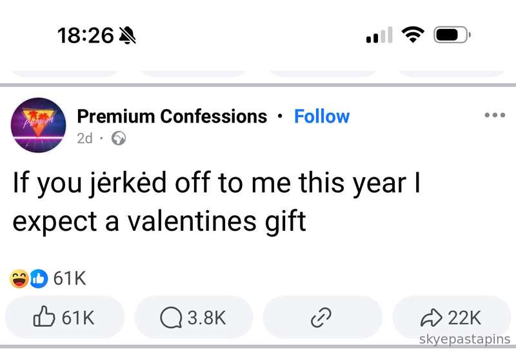Image resolution: width=516 pixels, height=352 pixels.
Task: Tap the cellular signal bars indicator
Action: tap(379, 35)
